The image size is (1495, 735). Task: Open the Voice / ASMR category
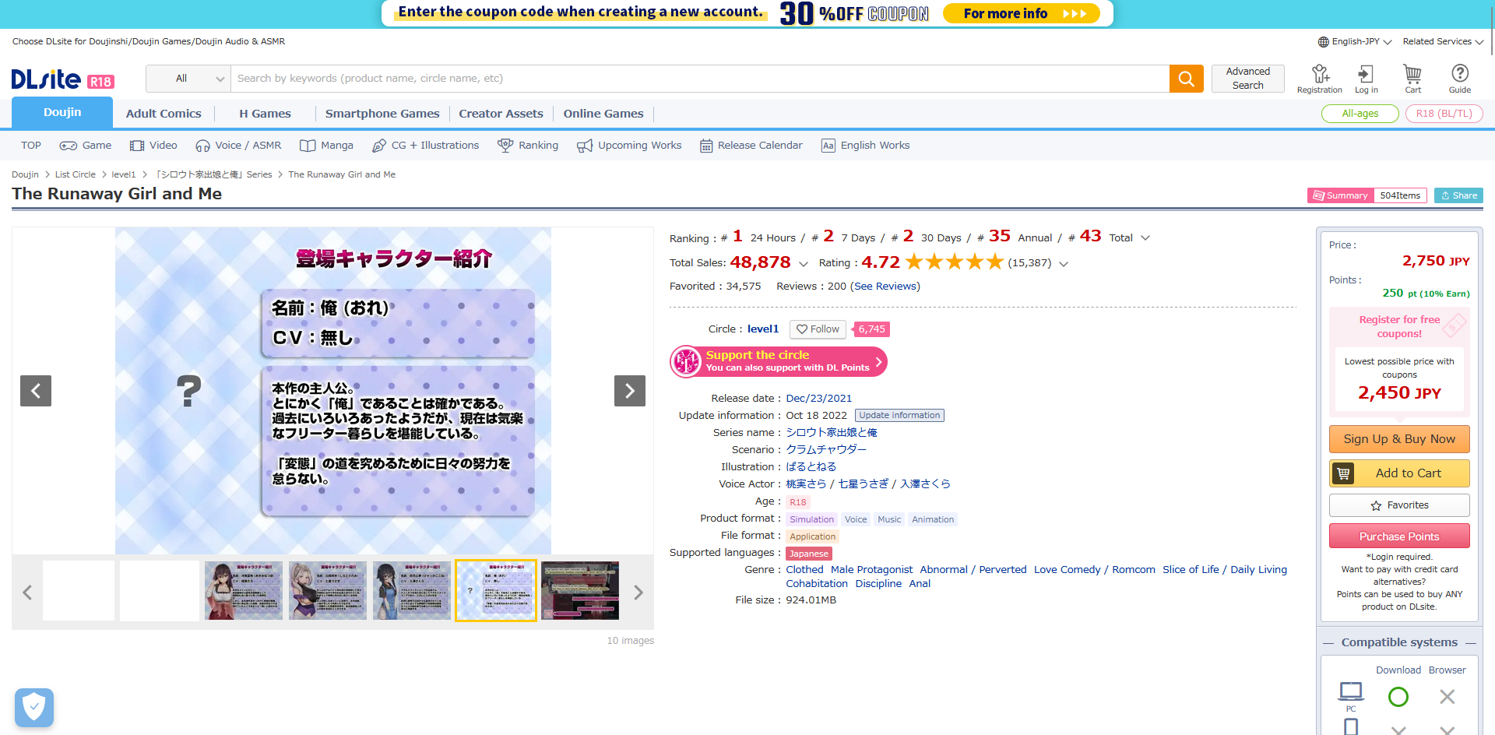pos(238,146)
